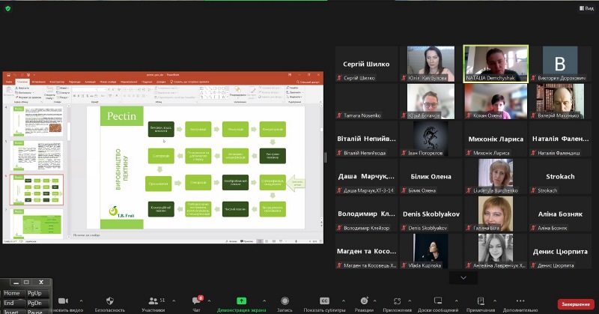
Task: Click the red End meeting (Завершение) button
Action: pos(575,304)
